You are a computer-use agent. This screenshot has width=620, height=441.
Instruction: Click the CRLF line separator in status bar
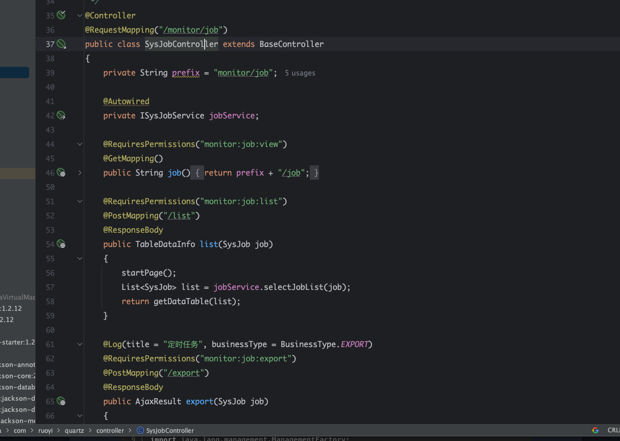[613, 430]
